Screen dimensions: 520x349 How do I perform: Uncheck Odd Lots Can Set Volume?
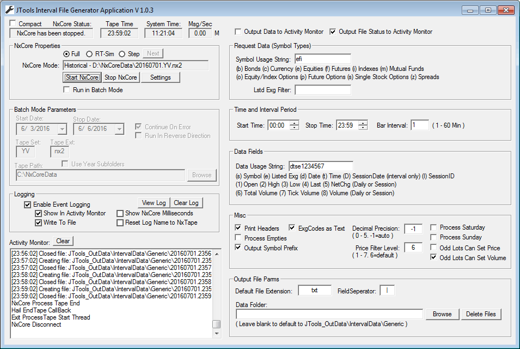[x=433, y=257]
